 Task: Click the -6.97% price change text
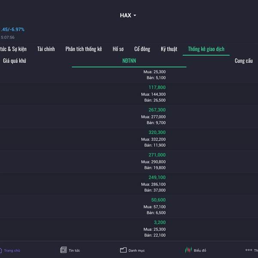[x=18, y=29]
